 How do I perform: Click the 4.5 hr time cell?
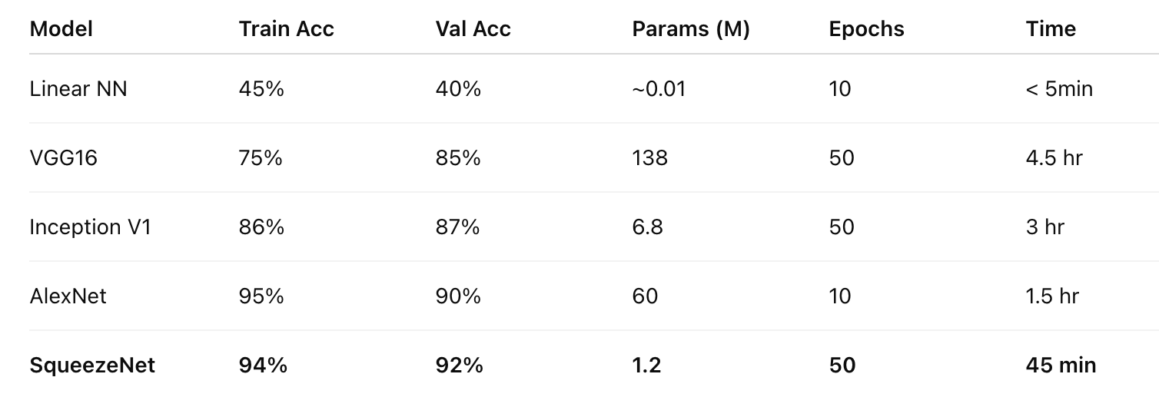click(x=1054, y=158)
